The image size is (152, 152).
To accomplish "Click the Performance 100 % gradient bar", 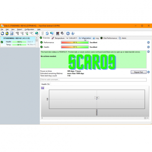I will (x=75, y=42).
